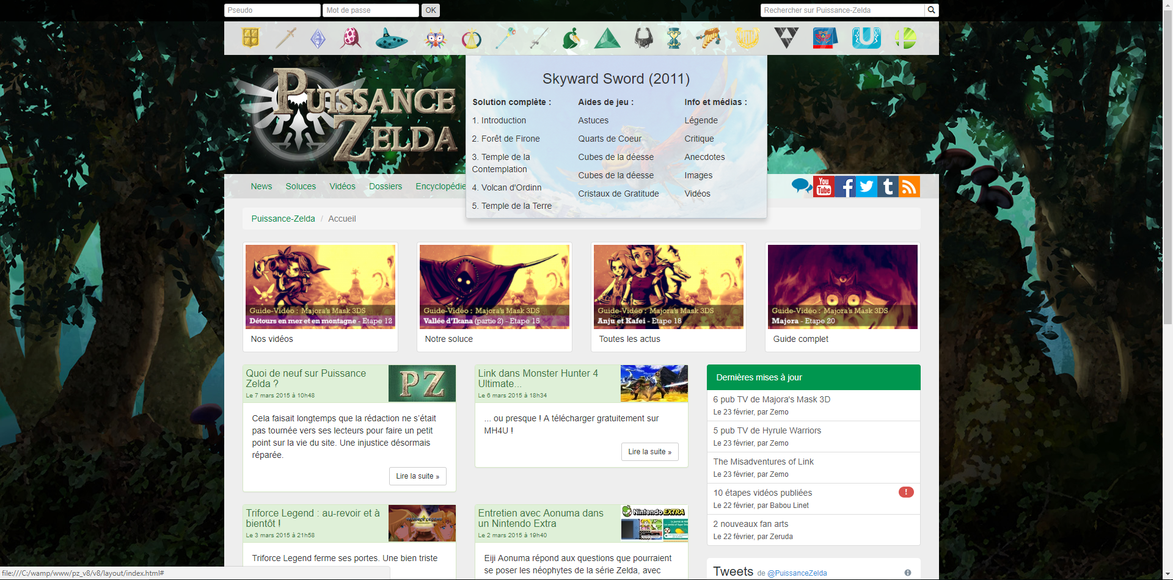Viewport: 1173px width, 580px height.
Task: Open the Tweets info icon
Action: [907, 573]
